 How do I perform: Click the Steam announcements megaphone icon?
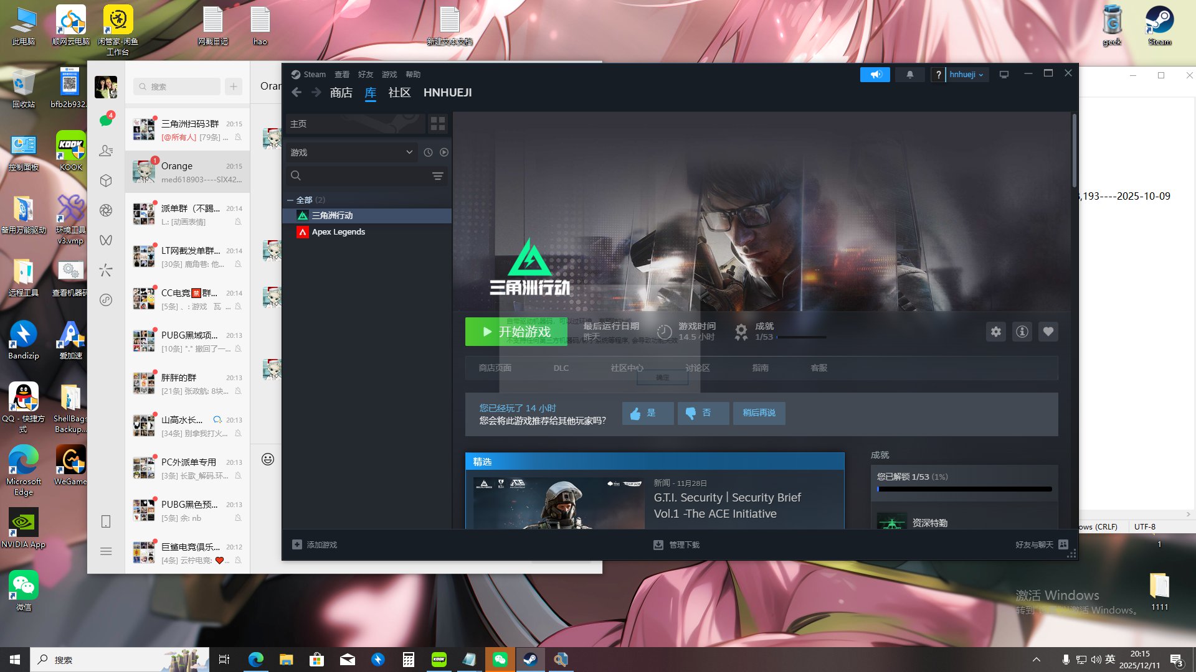pos(875,75)
